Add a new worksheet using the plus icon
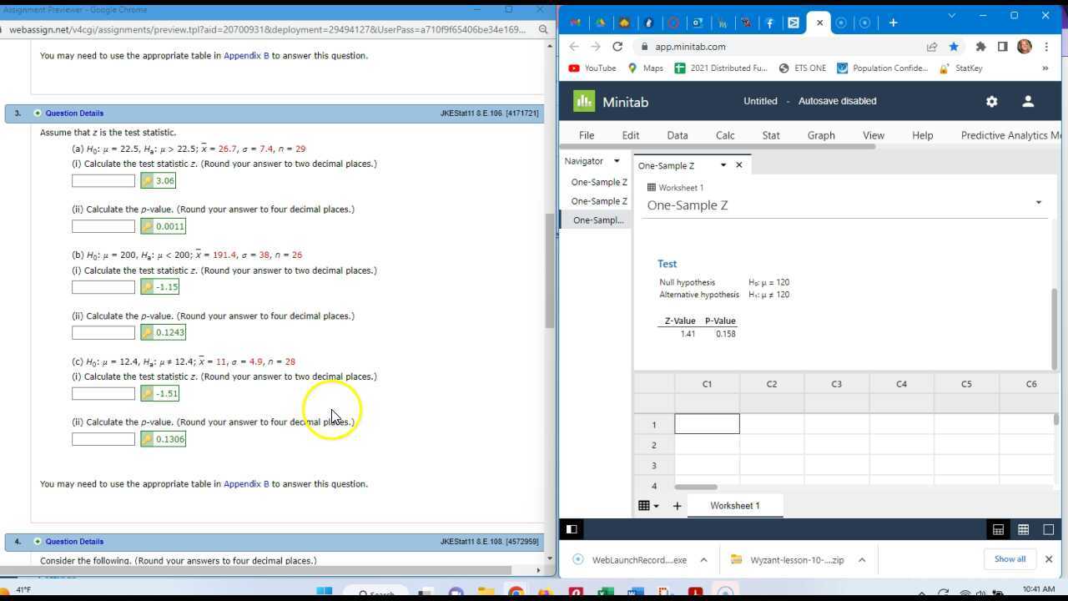 (677, 505)
